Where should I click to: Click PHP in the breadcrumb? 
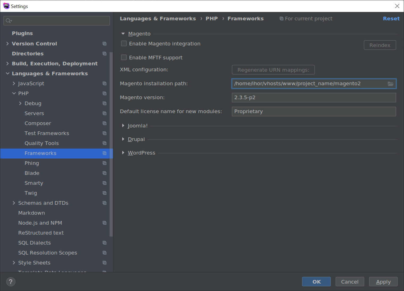[x=212, y=19]
